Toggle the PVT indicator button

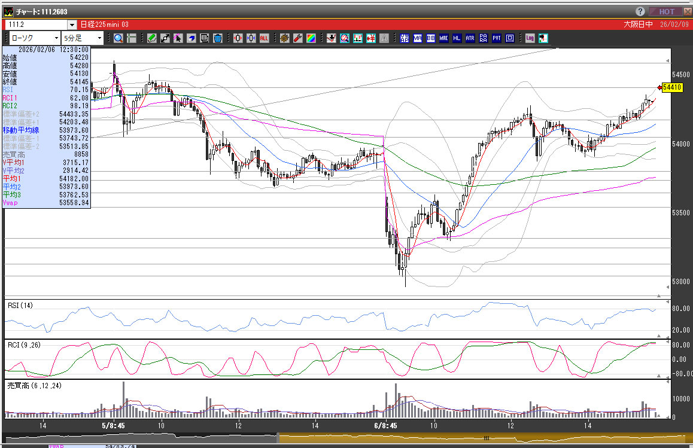pyautogui.click(x=496, y=38)
